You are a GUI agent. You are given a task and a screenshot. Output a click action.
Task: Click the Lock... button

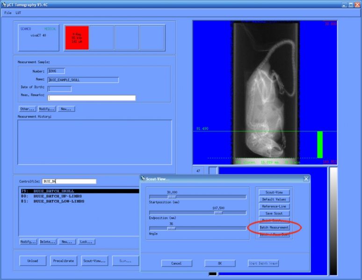pos(87,242)
